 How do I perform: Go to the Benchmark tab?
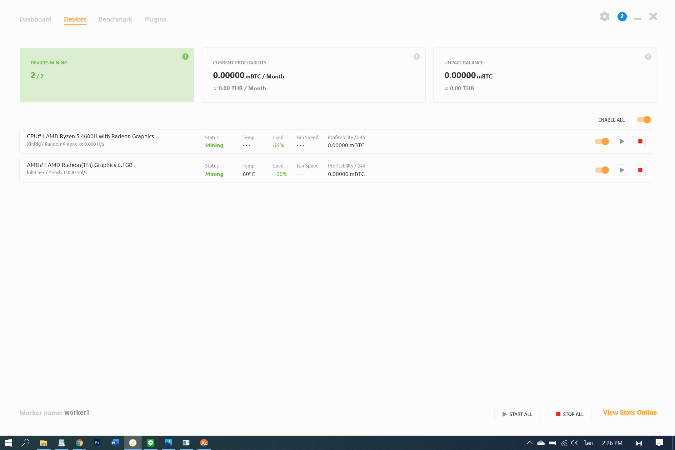point(115,19)
